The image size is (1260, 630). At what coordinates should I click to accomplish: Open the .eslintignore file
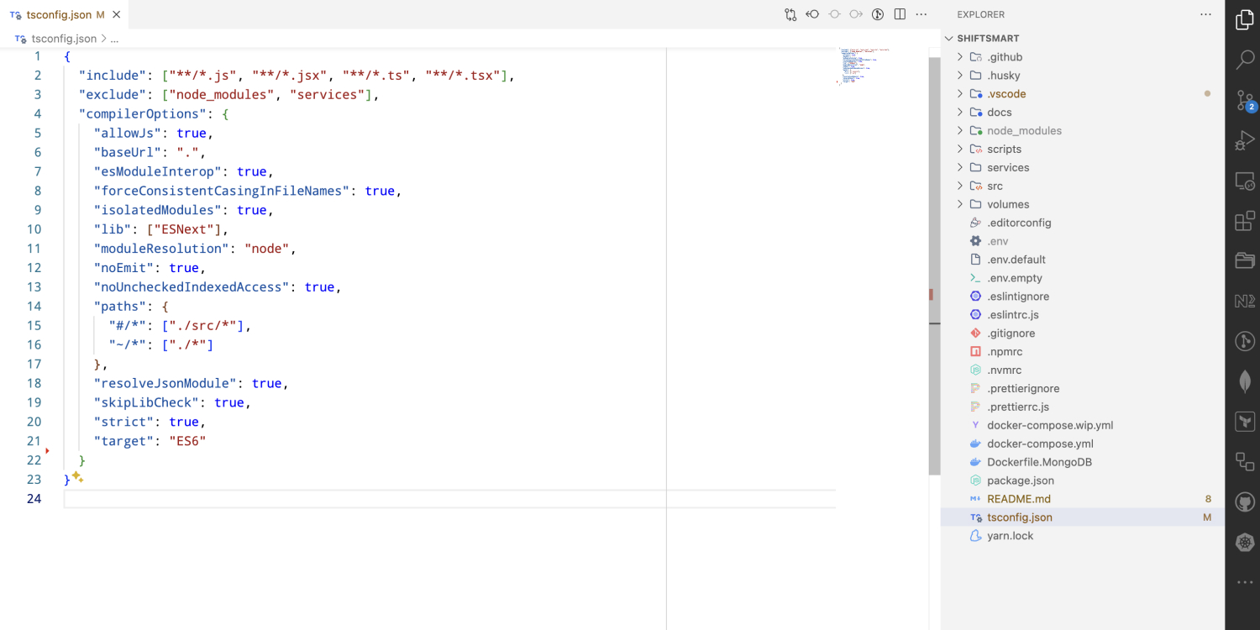pyautogui.click(x=1083, y=297)
